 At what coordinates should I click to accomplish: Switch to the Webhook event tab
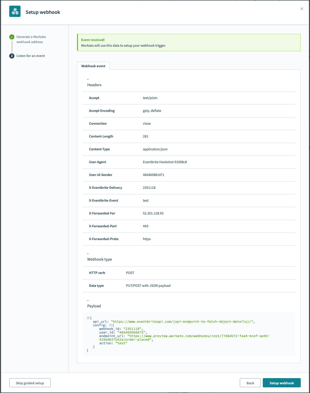point(93,66)
